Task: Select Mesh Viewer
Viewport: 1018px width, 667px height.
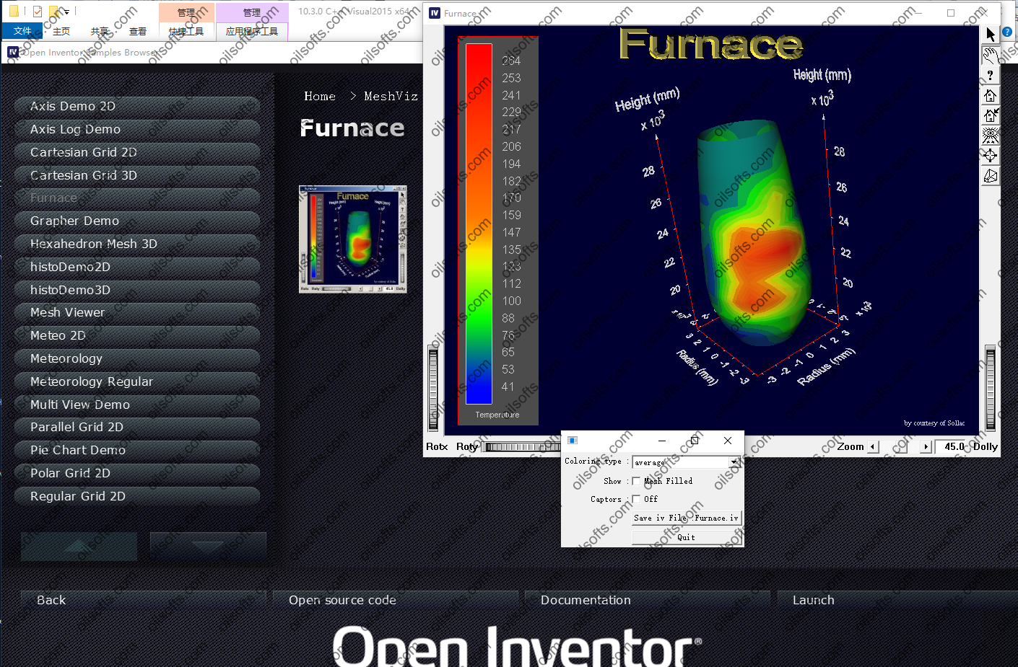Action: 137,312
